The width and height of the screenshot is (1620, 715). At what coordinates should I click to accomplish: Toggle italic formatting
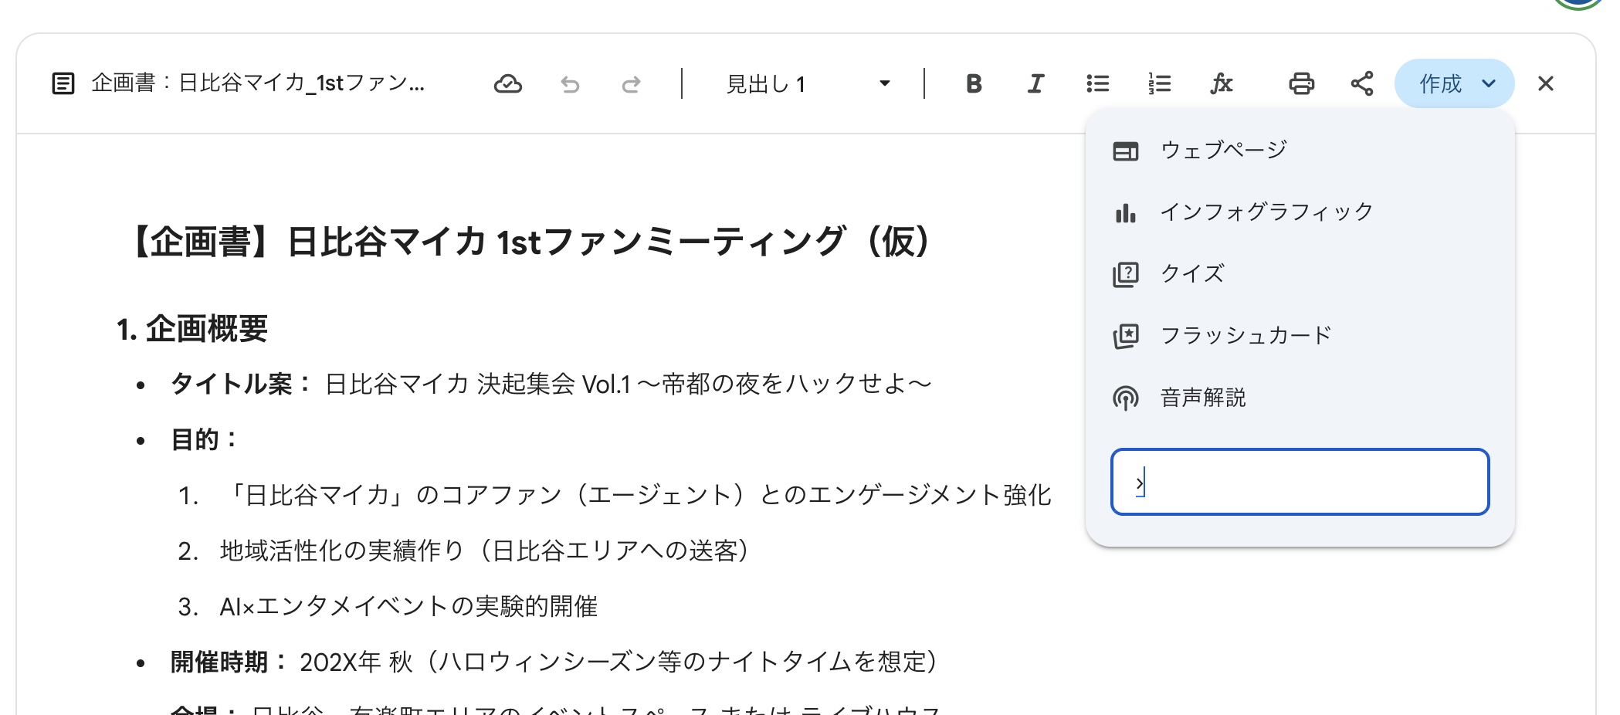1035,83
